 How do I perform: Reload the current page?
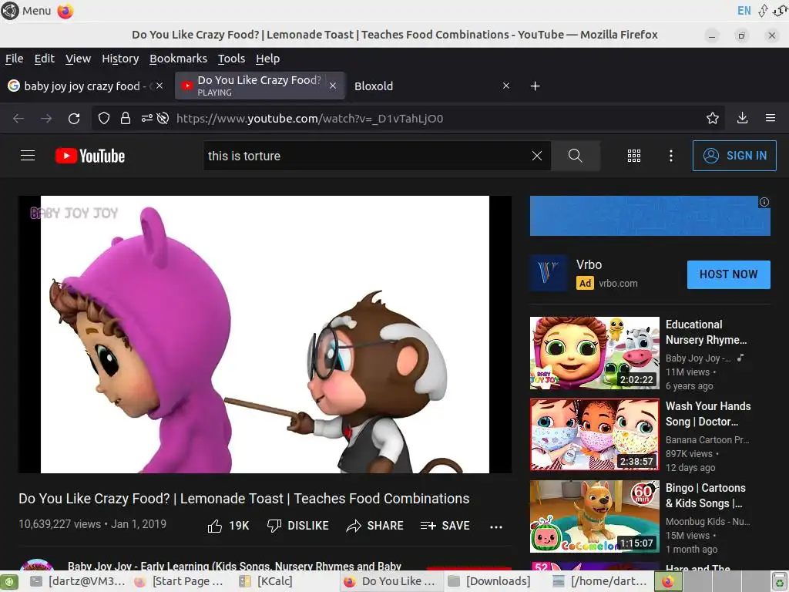[74, 118]
